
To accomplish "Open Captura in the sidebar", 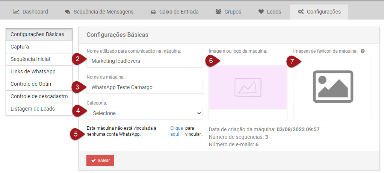I will point(39,47).
